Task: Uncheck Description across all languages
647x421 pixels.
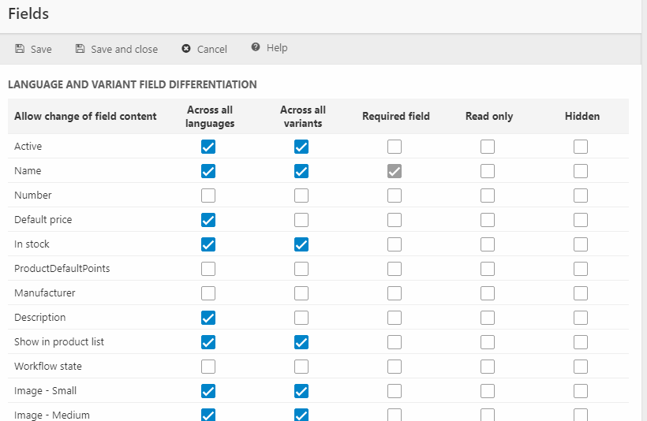Action: pos(208,318)
